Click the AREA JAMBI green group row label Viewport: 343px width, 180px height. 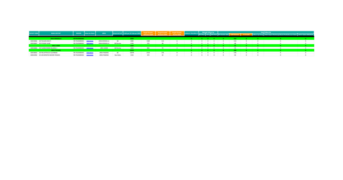(x=56, y=45)
